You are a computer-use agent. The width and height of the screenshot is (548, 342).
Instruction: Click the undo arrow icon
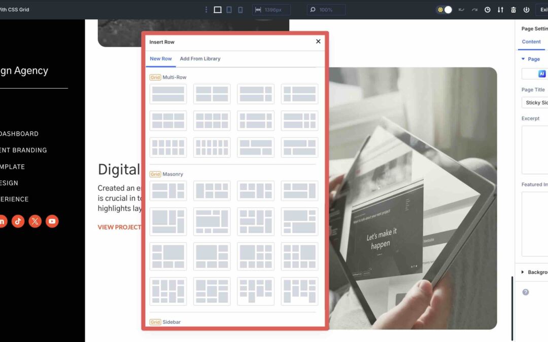[x=461, y=10]
